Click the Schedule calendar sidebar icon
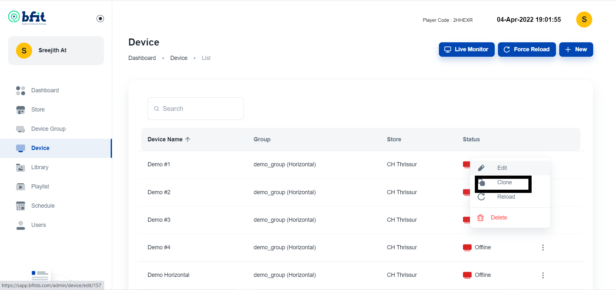This screenshot has width=616, height=290. click(21, 206)
